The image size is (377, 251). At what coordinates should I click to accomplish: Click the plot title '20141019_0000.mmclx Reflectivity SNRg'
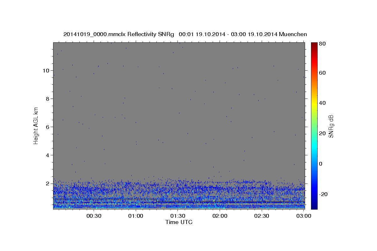[x=119, y=34]
